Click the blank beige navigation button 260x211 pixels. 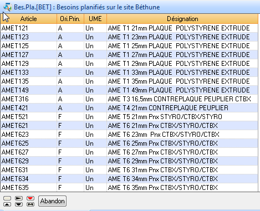click(x=7, y=198)
